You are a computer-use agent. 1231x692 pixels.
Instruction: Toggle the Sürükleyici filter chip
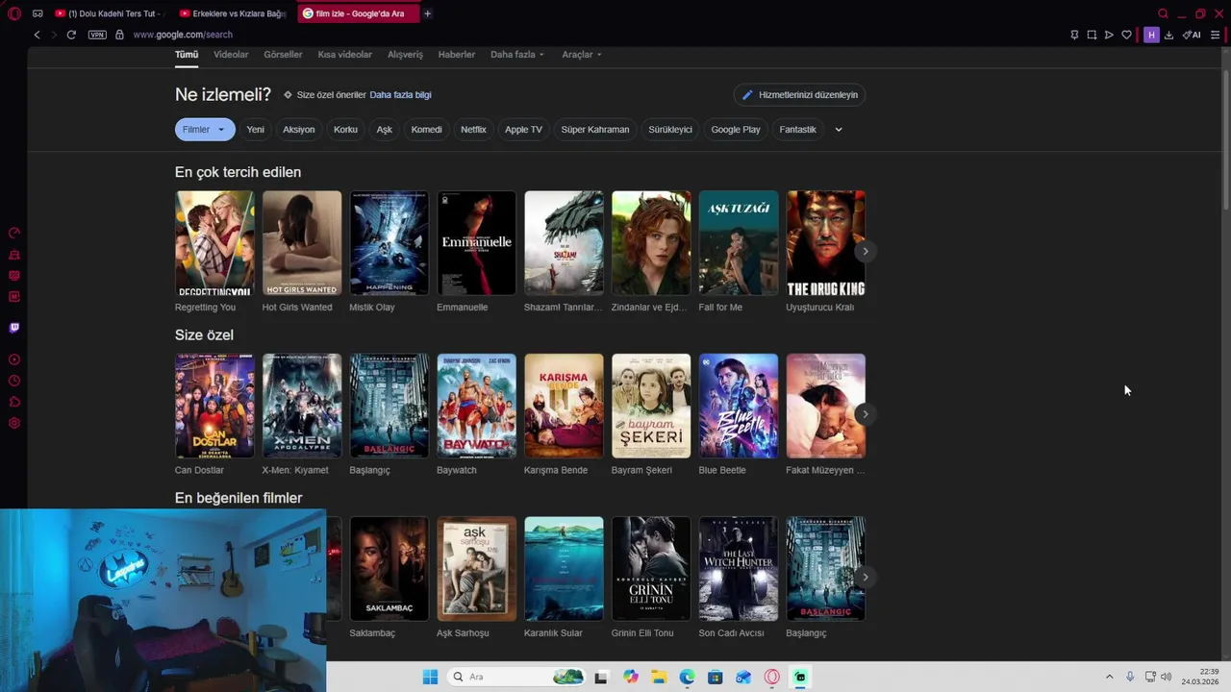(670, 130)
